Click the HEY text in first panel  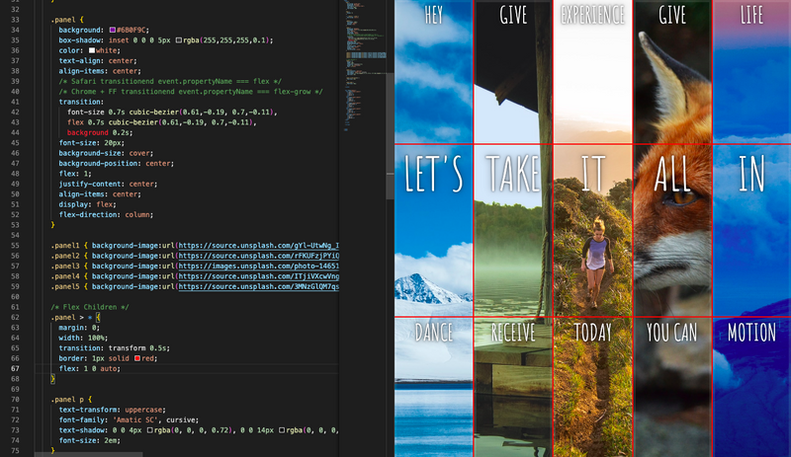pos(433,14)
